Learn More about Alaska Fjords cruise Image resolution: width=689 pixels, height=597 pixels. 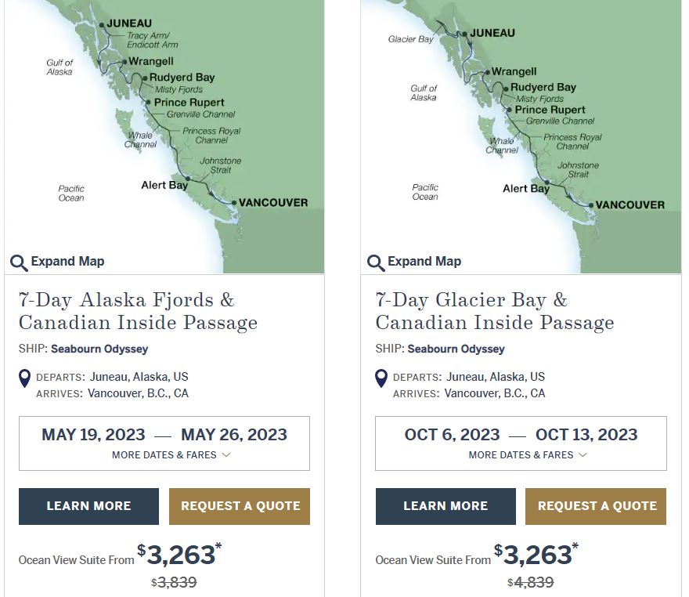[88, 506]
